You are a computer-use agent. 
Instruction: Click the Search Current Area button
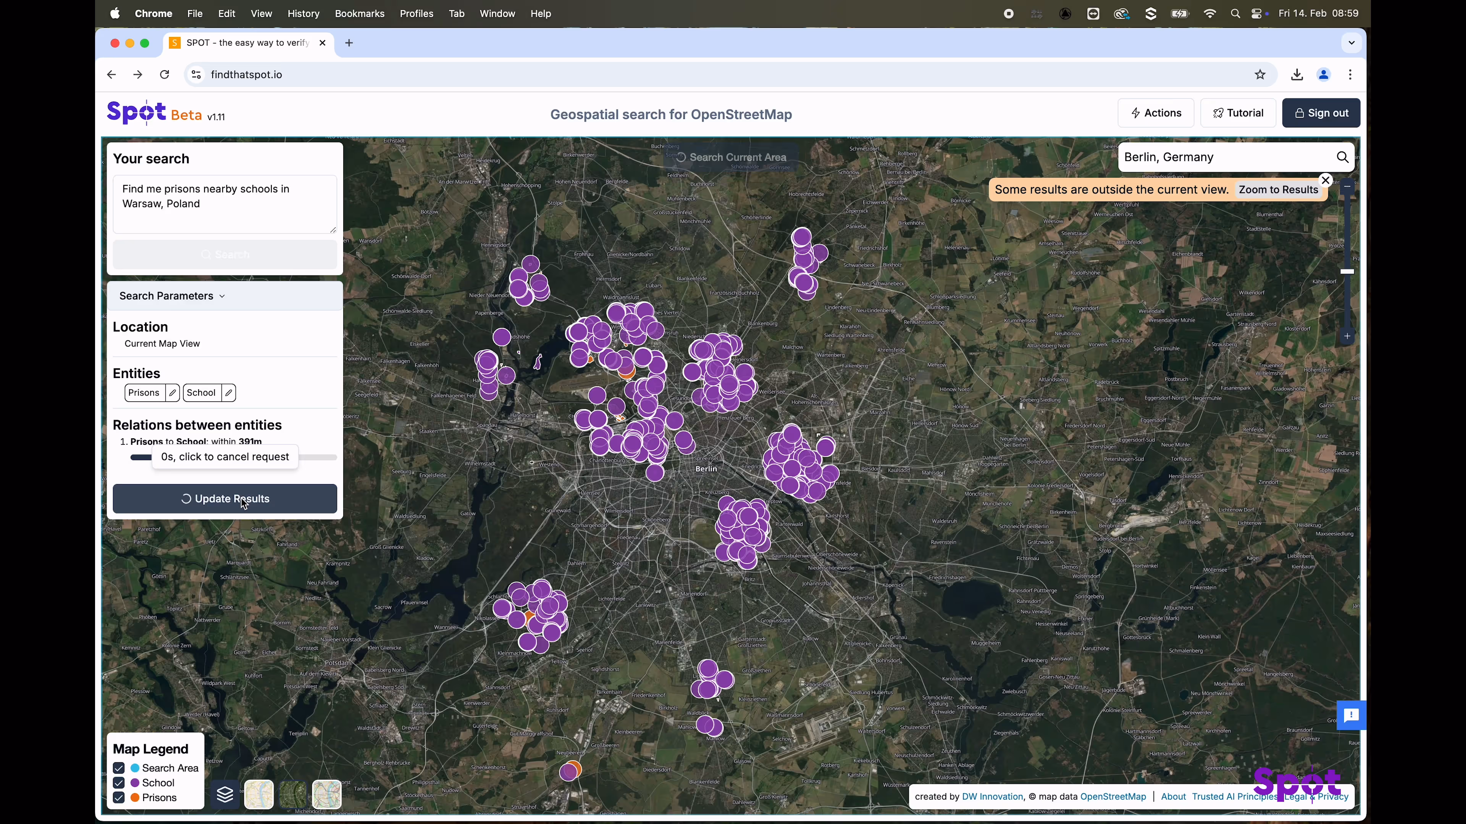pyautogui.click(x=731, y=158)
